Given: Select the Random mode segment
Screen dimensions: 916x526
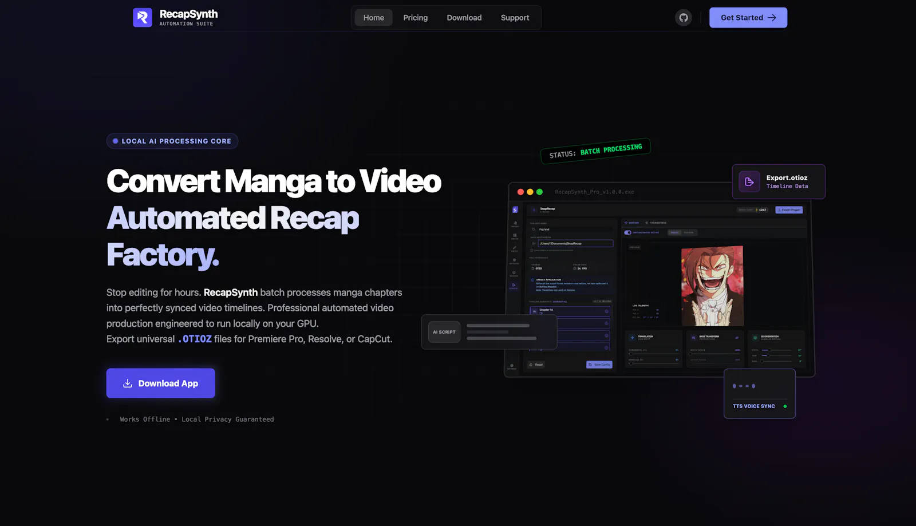Looking at the screenshot, I should click(689, 232).
